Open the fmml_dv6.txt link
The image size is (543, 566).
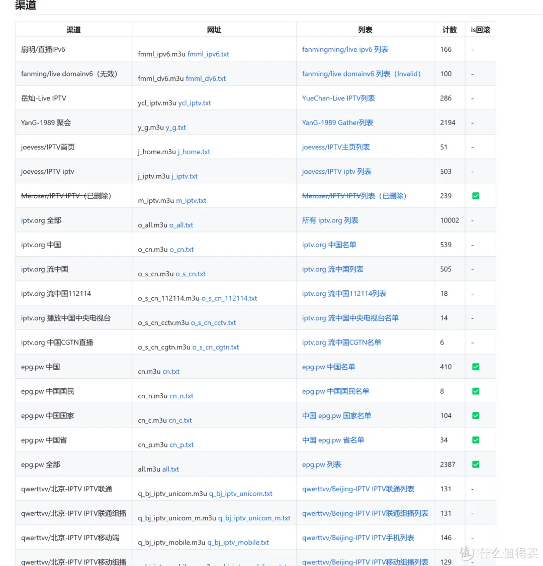206,78
